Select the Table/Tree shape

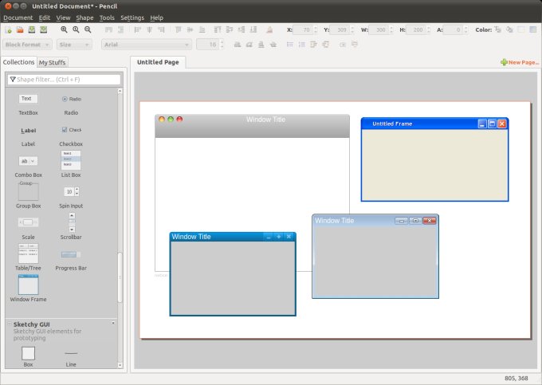[29, 257]
